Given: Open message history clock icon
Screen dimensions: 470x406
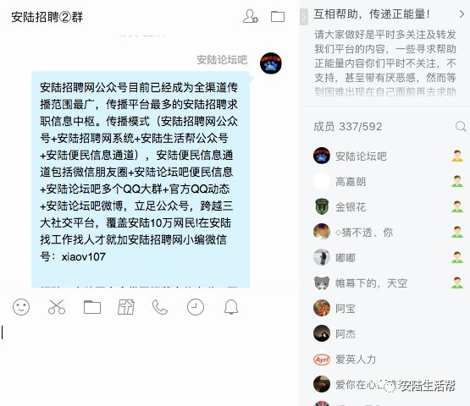Looking at the screenshot, I should [196, 307].
